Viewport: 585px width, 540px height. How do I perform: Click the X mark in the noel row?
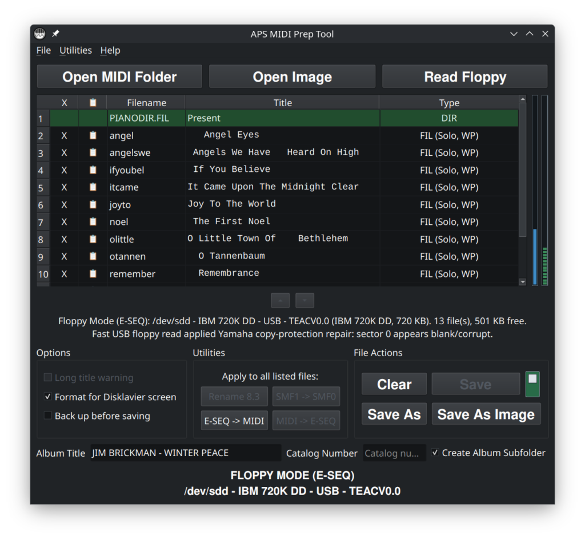64,221
